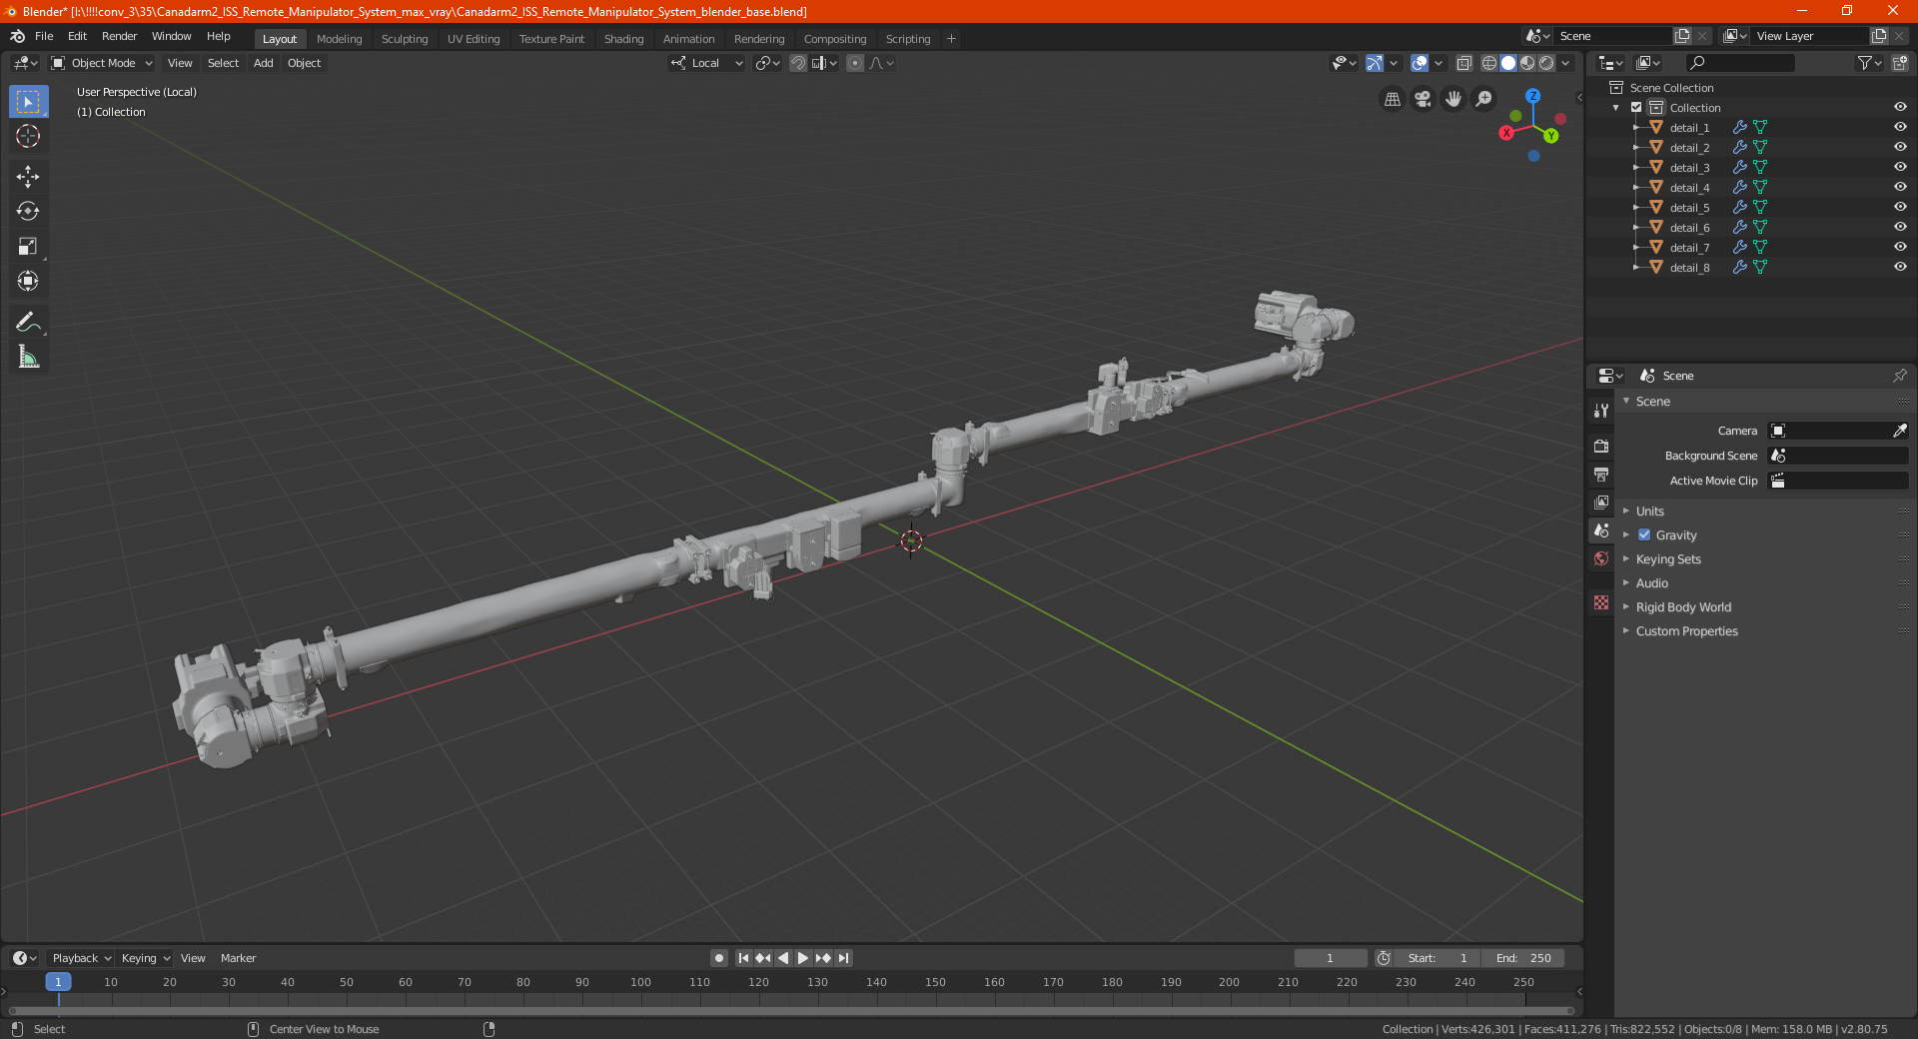Pin the Scene properties panel
This screenshot has width=1918, height=1039.
pyautogui.click(x=1899, y=376)
